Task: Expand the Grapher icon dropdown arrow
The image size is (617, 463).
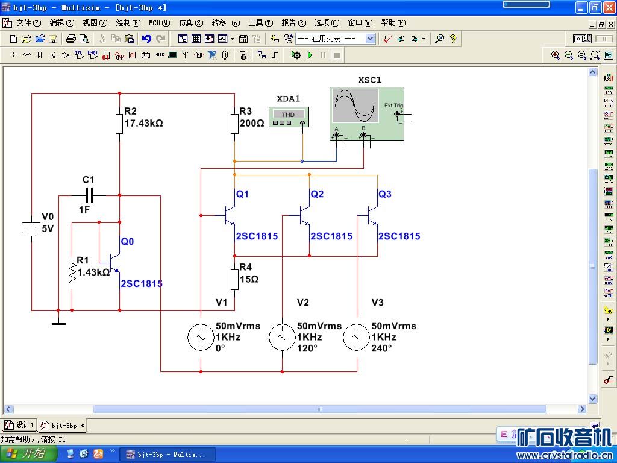Action: [232, 39]
